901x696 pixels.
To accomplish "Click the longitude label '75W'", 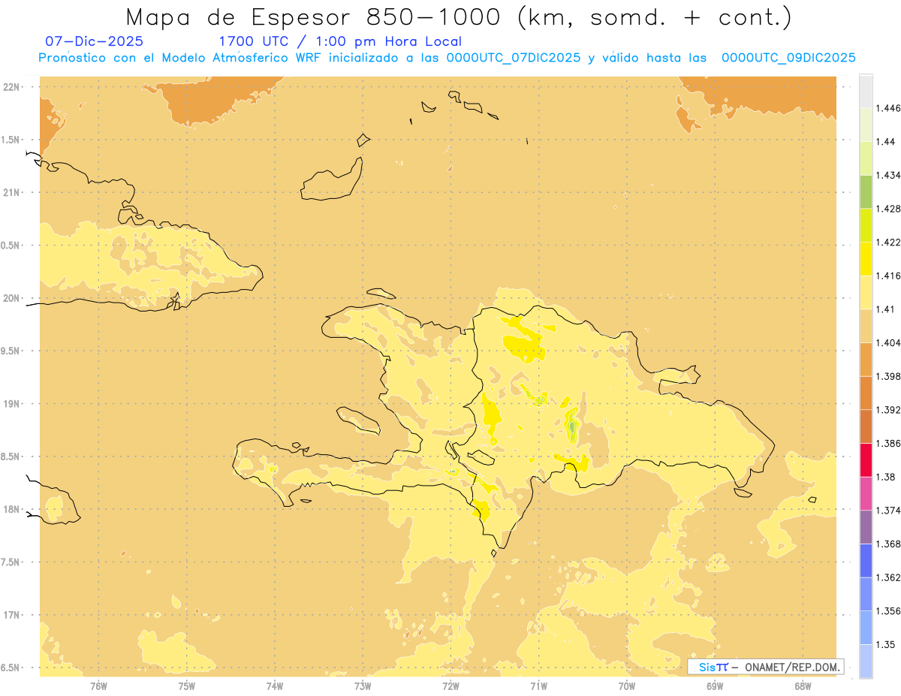I will point(187,686).
